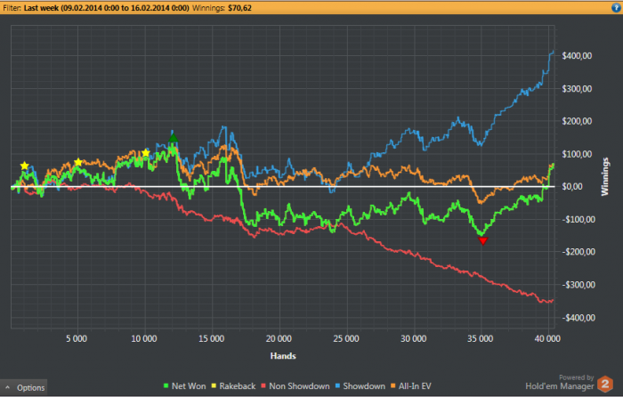Click the $100,00 axis label
Screen dimensions: 623x397
pyautogui.click(x=577, y=154)
